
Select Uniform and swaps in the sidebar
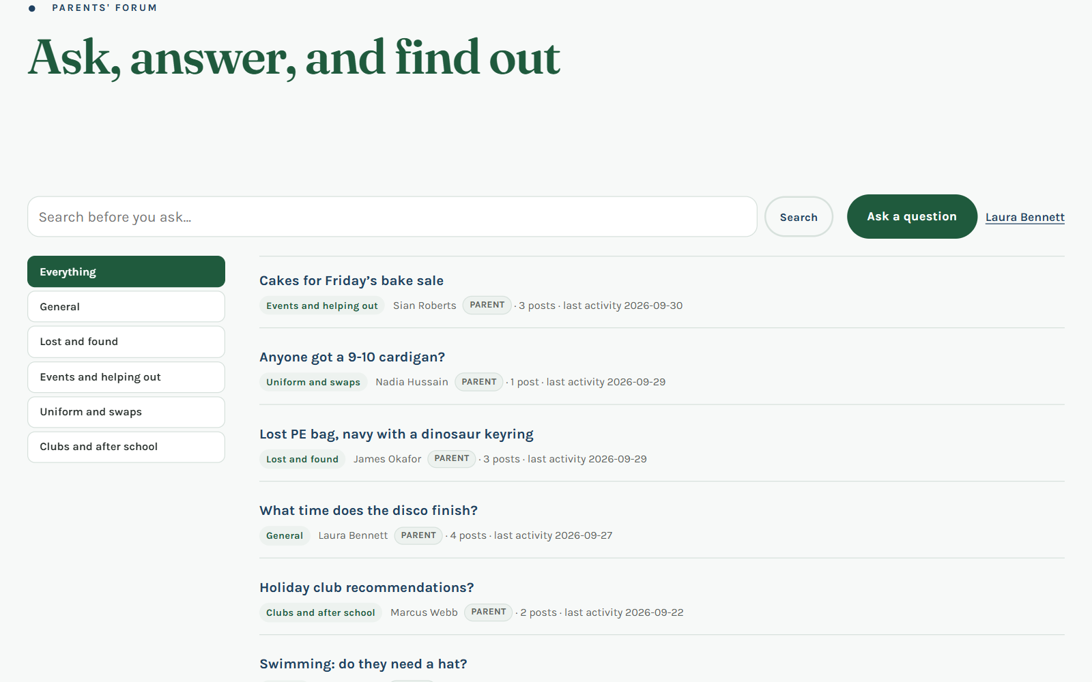coord(126,412)
